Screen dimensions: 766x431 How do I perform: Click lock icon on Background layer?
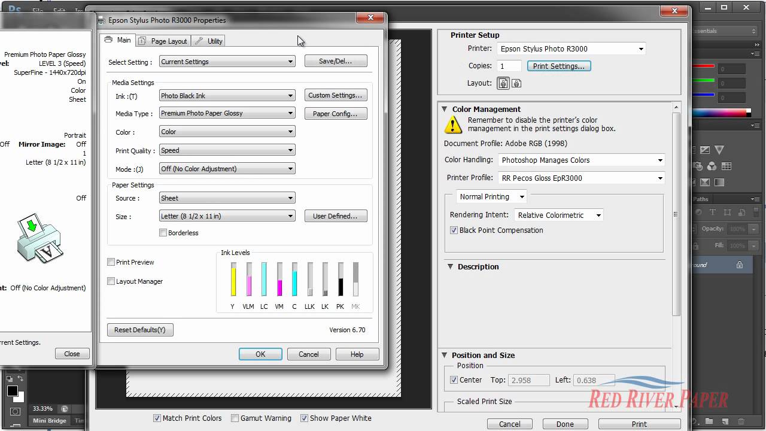[740, 264]
